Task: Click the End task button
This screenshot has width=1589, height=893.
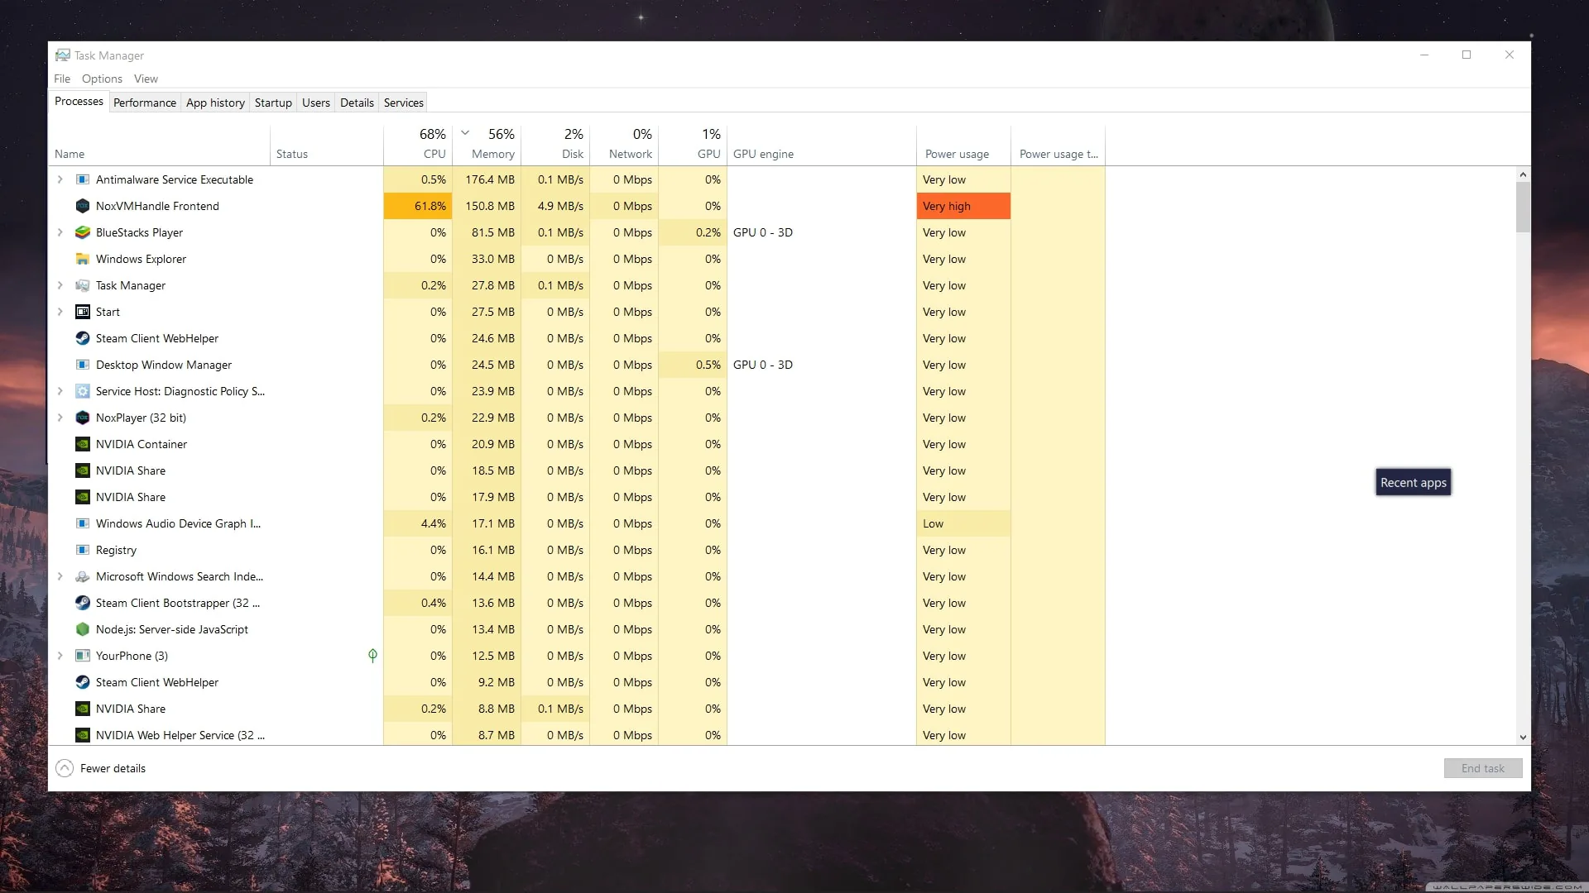Action: tap(1483, 768)
